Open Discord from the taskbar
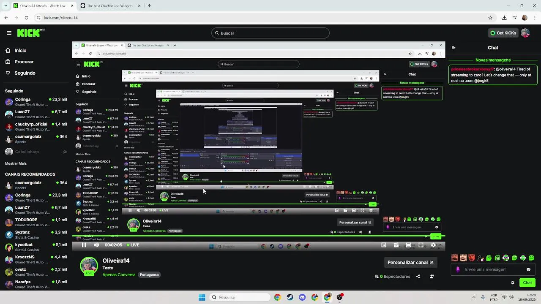The width and height of the screenshot is (541, 304). [x=302, y=297]
